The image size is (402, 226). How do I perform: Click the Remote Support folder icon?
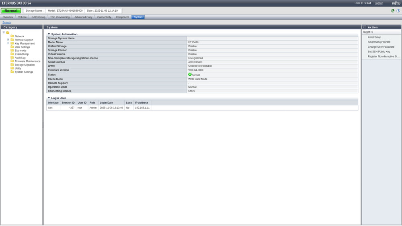click(12, 40)
